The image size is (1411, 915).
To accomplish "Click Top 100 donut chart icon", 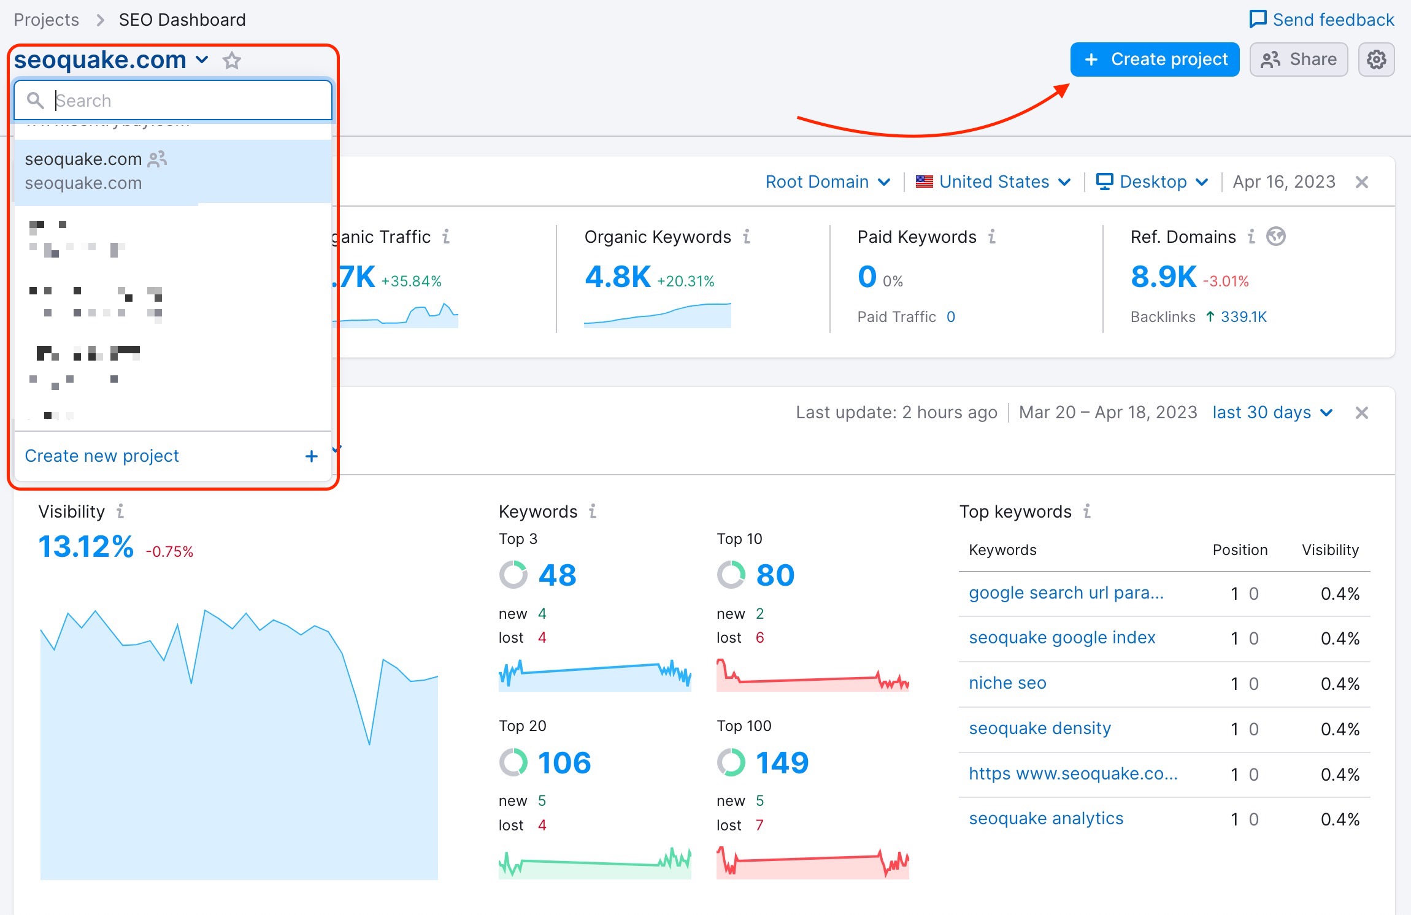I will [x=731, y=762].
